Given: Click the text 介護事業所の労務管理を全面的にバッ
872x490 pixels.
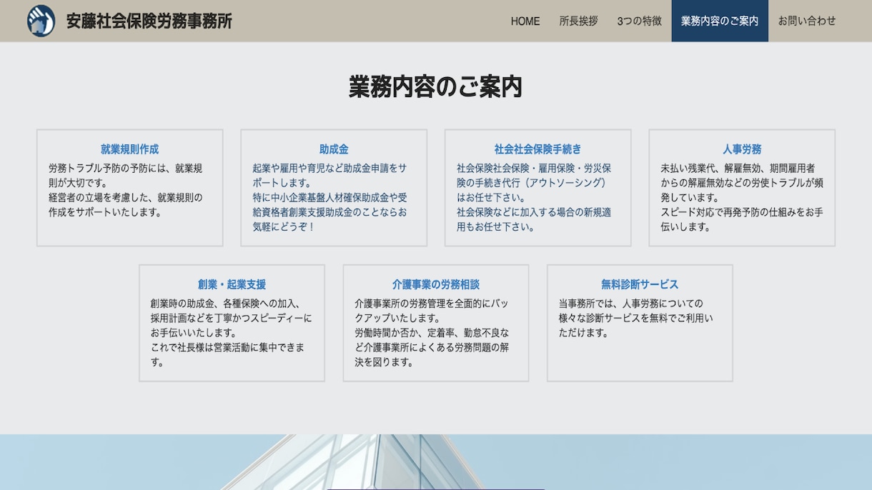Looking at the screenshot, I should [432, 304].
